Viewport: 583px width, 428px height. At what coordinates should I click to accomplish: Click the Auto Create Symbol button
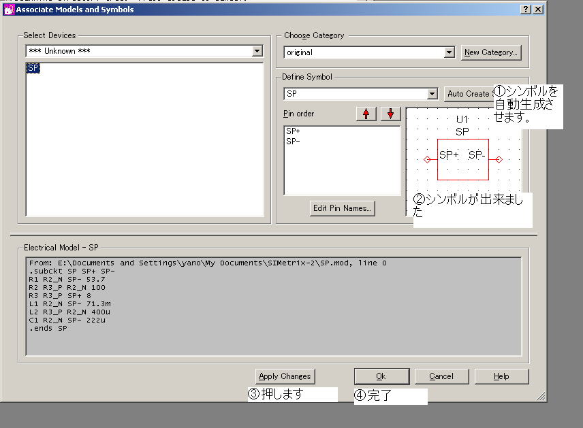pyautogui.click(x=469, y=94)
